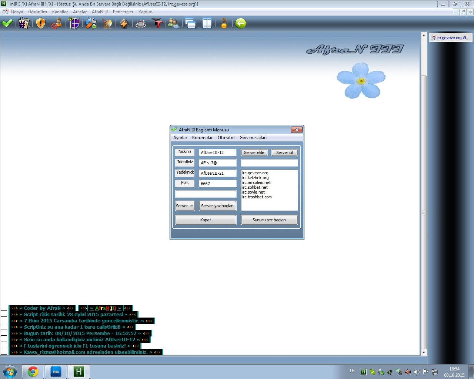474x379 pixels.
Task: Click the green H tray icon
Action: (x=364, y=372)
